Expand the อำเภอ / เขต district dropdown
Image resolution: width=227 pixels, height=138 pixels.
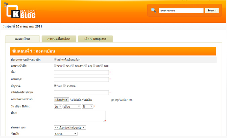70,127
